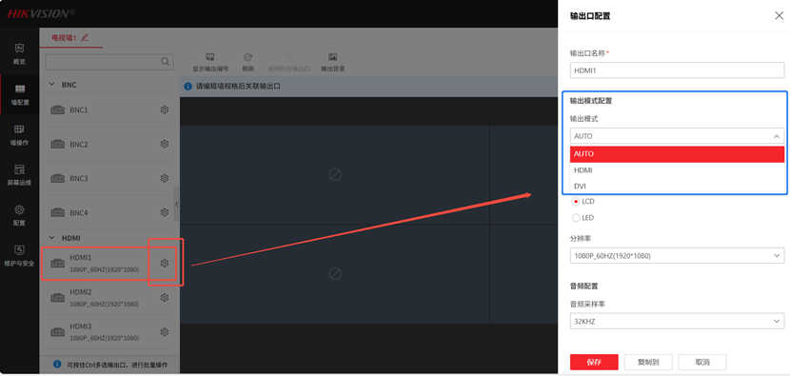Viewport: 790px width, 376px height.
Task: Click the lower-left video wall cell
Action: point(334,274)
